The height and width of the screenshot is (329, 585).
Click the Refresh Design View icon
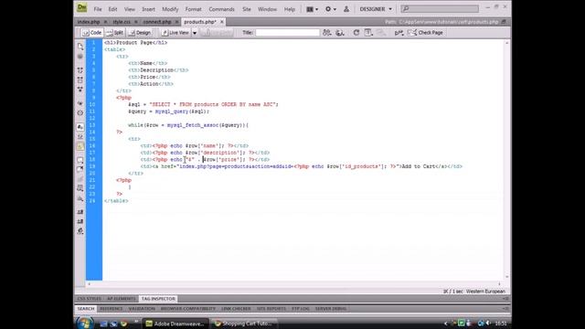point(356,33)
